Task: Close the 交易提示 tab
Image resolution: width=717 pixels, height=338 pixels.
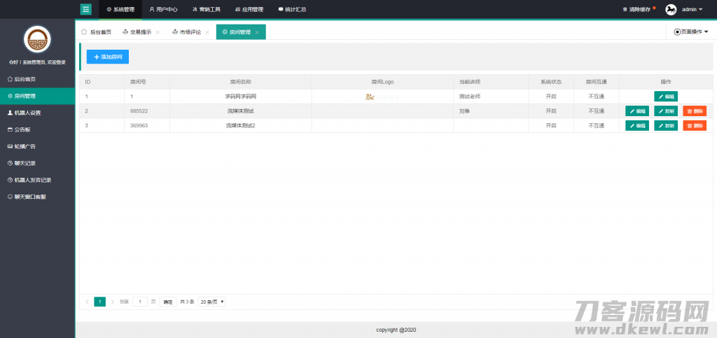Action: coord(157,32)
